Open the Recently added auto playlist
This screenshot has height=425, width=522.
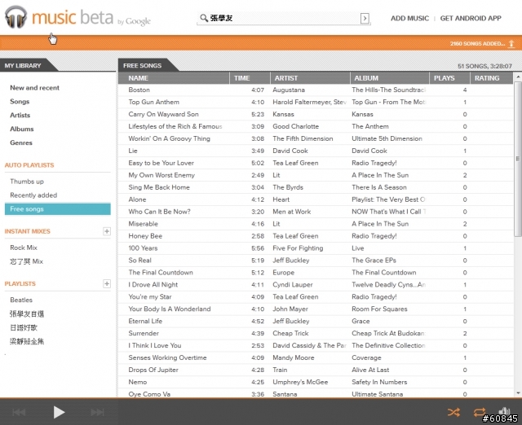point(33,195)
